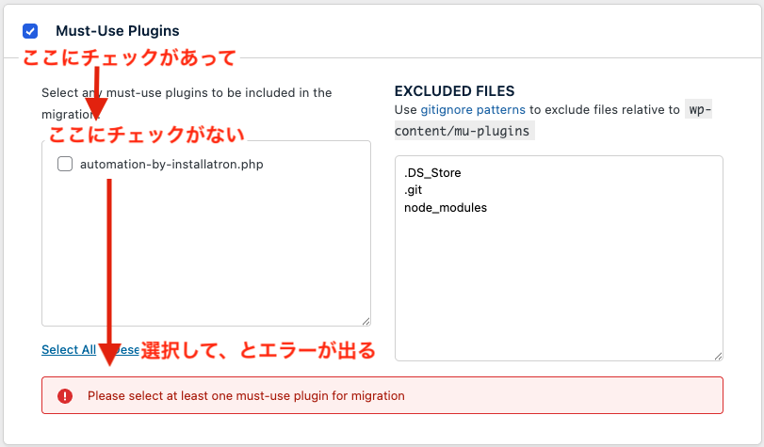
Task: Click the 'Please select at least one' error message
Action: [246, 396]
